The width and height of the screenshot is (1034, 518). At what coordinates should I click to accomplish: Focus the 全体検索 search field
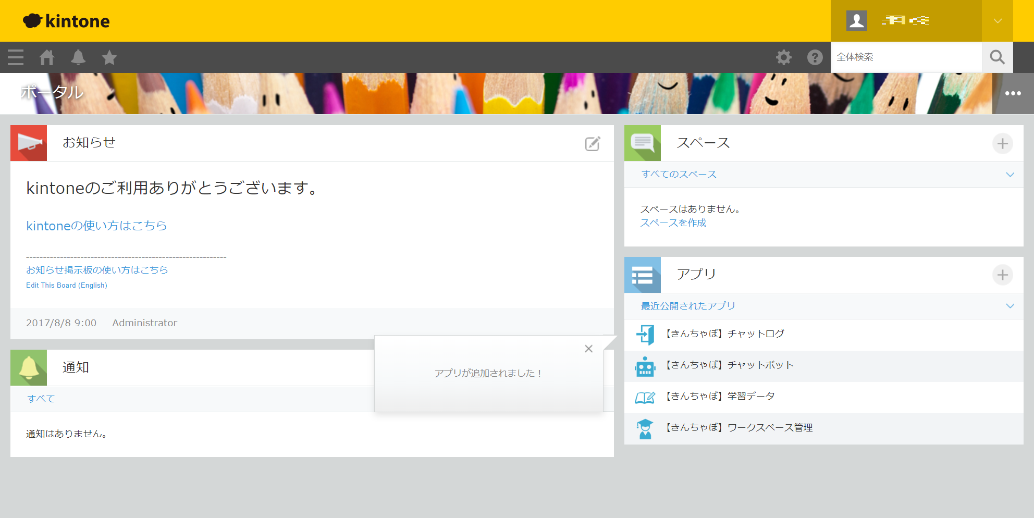tap(906, 57)
